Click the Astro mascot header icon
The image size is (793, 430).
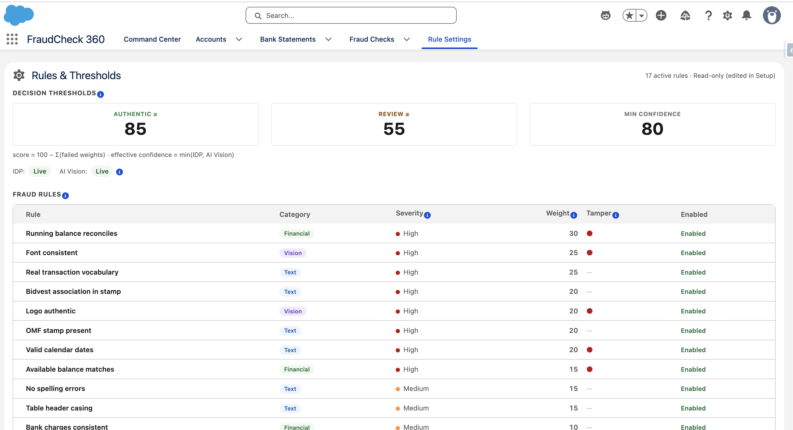tap(605, 15)
